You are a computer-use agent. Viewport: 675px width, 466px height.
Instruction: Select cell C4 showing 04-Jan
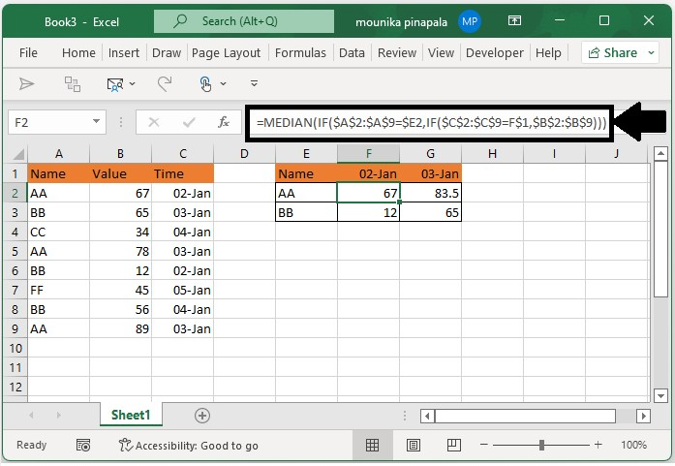point(182,232)
